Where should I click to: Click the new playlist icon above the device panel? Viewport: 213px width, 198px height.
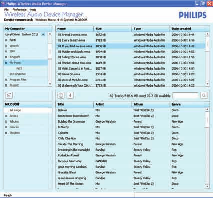[x=9, y=95]
